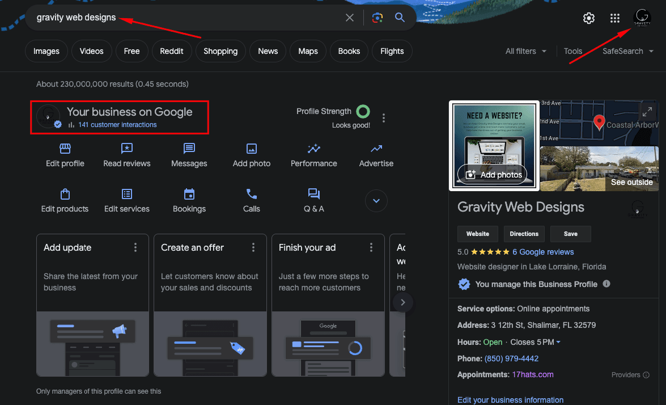Clear the search box with the X icon
This screenshot has width=666, height=405.
(x=350, y=18)
